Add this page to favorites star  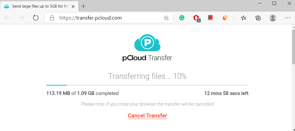166,18
